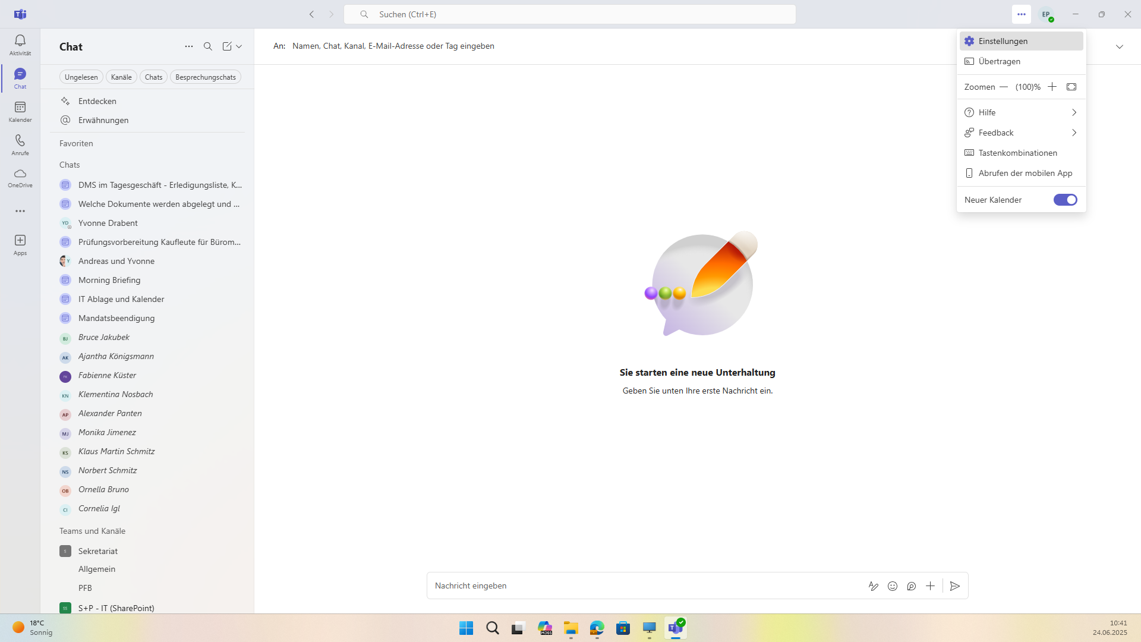The height and width of the screenshot is (642, 1141).
Task: Select Tastenkombinationen menu entry
Action: point(1017,153)
